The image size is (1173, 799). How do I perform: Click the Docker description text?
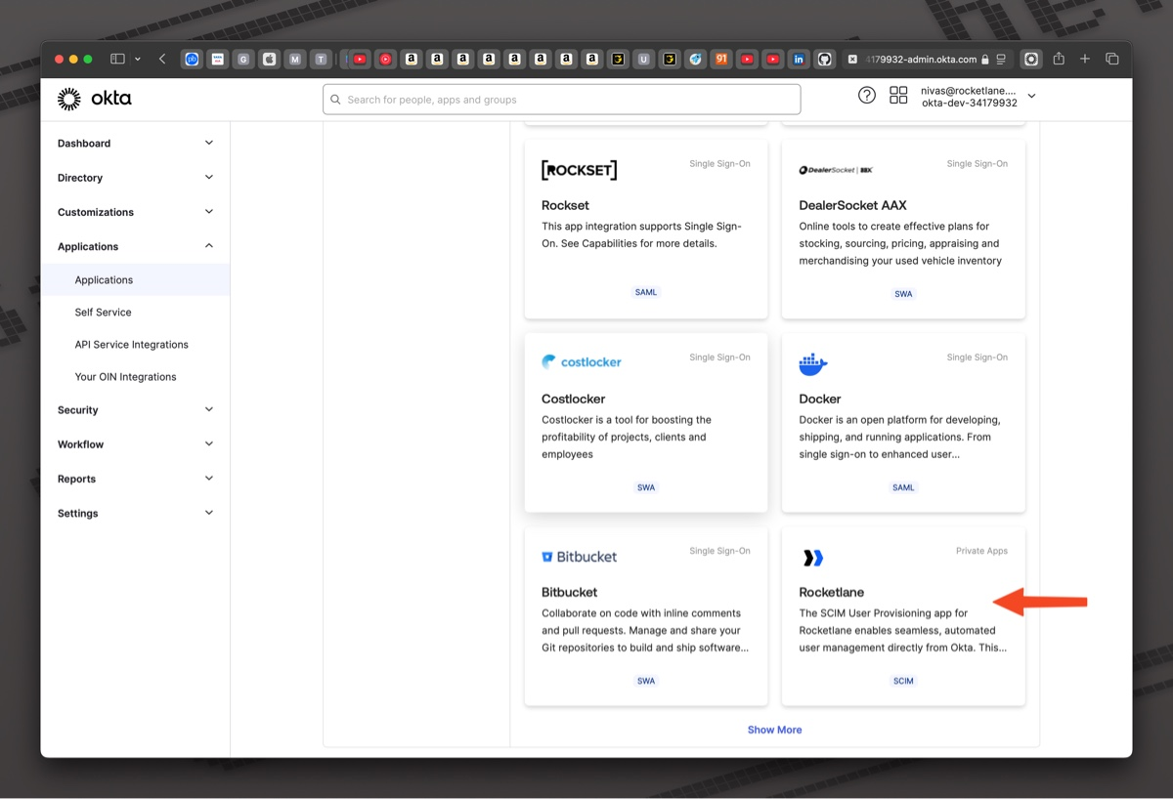[x=899, y=437]
